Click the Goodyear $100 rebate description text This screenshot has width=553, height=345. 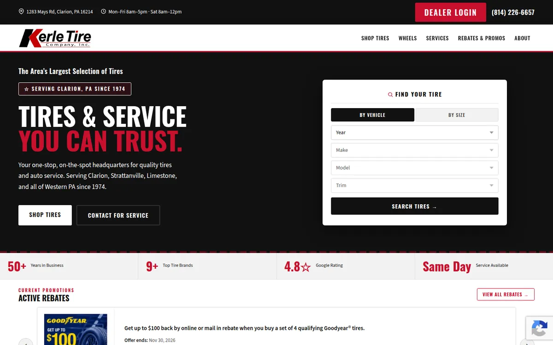click(x=244, y=328)
